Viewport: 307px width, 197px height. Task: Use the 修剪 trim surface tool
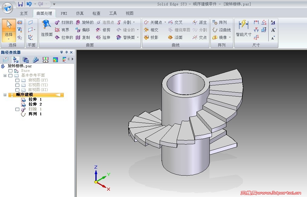(103, 30)
